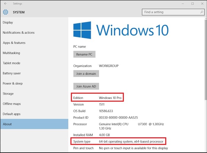Open Battery saver section
This screenshot has height=153, width=207.
pyautogui.click(x=12, y=73)
